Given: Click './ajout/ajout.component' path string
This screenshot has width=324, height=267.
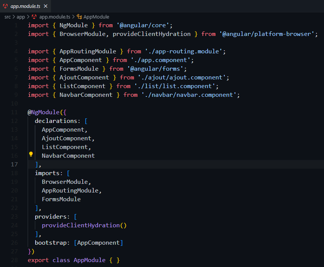Looking at the screenshot, I should [182, 78].
